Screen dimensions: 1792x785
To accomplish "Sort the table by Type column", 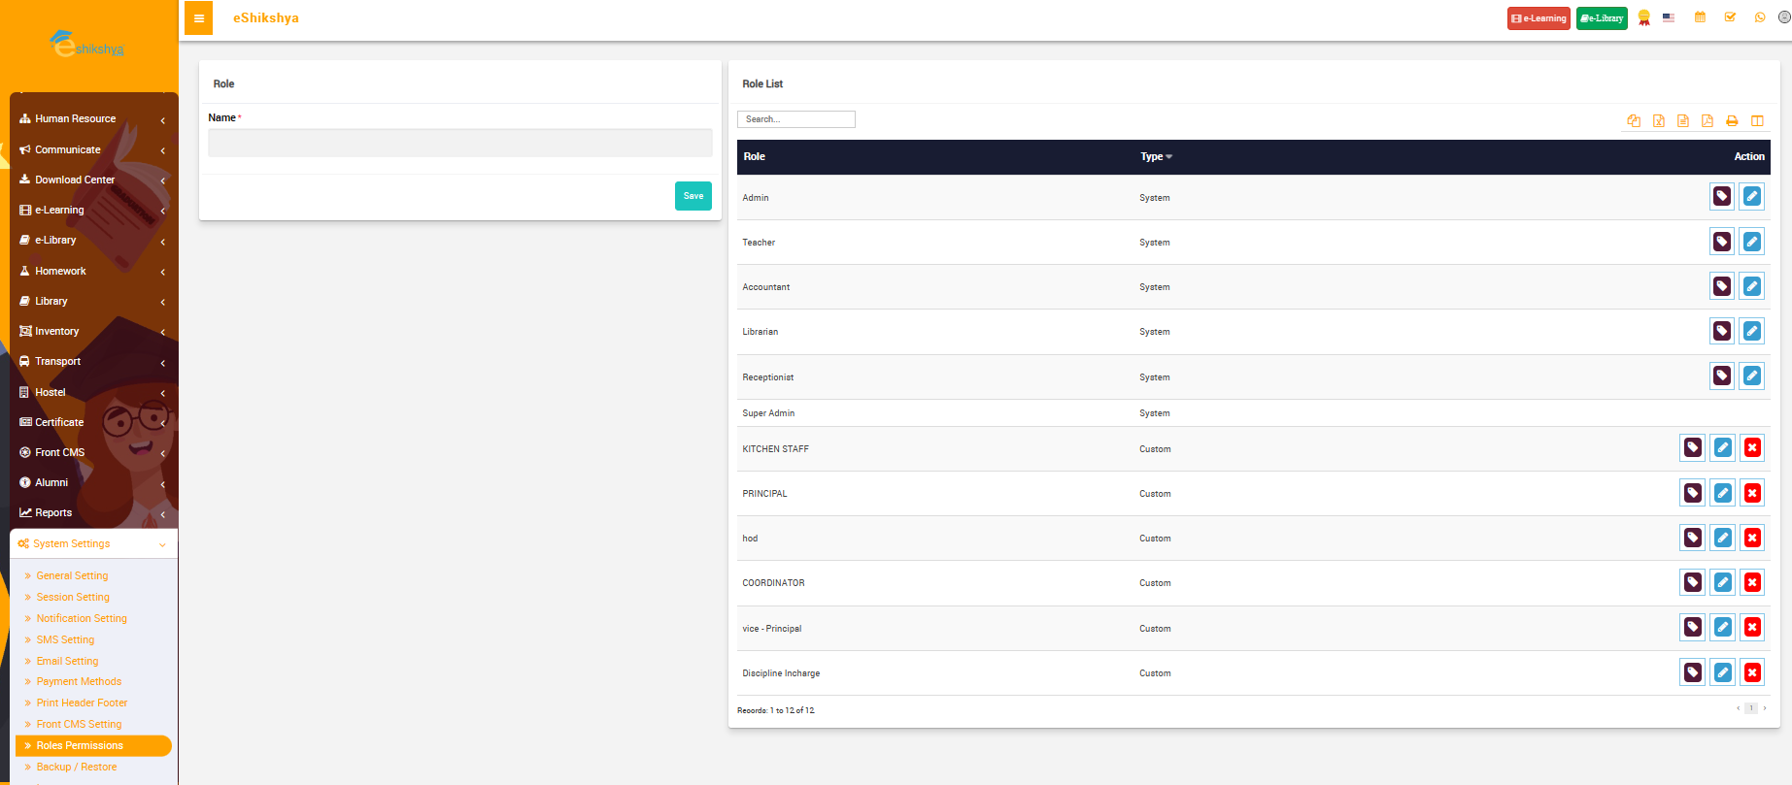I will pyautogui.click(x=1156, y=156).
